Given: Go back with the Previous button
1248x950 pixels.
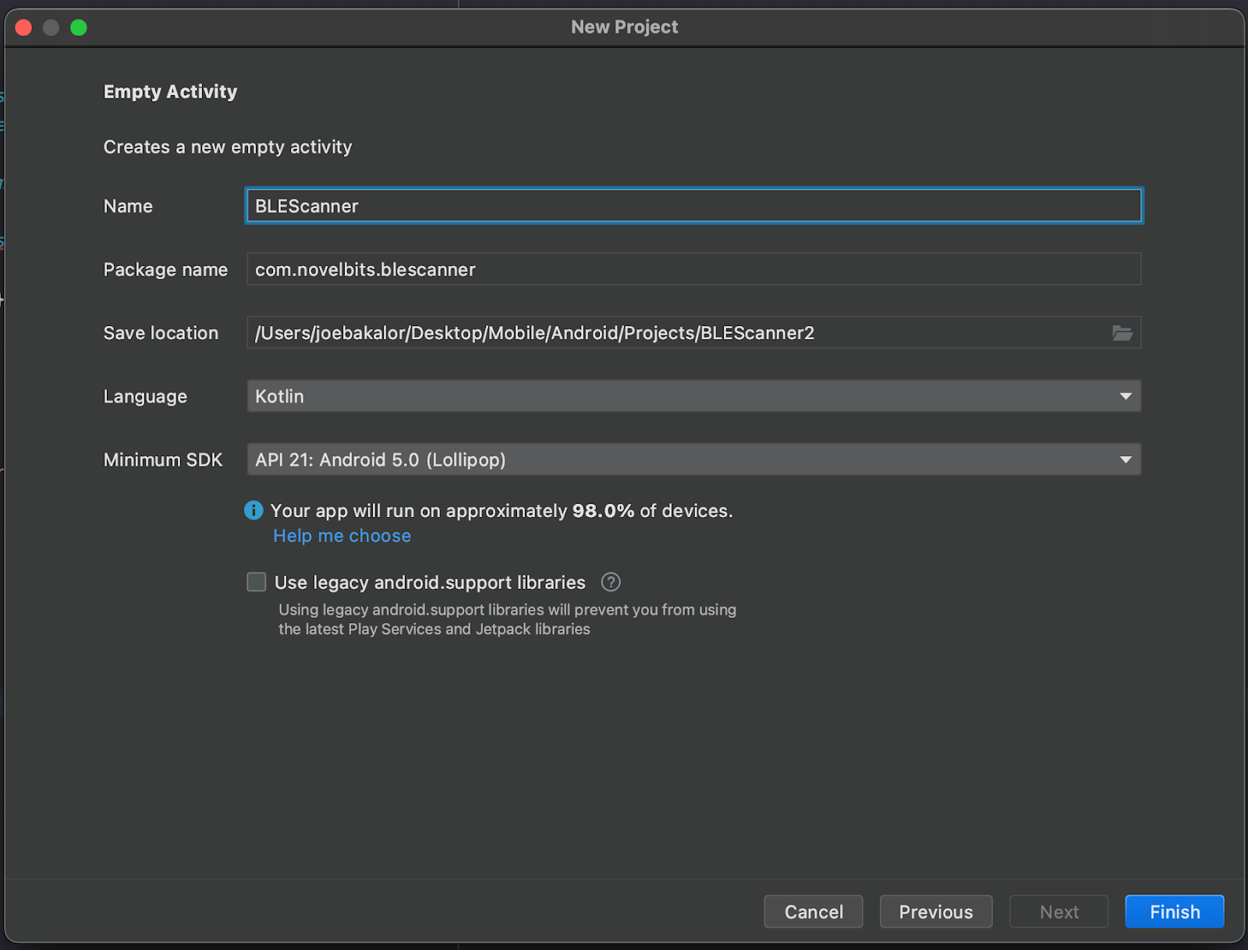Looking at the screenshot, I should pyautogui.click(x=935, y=912).
